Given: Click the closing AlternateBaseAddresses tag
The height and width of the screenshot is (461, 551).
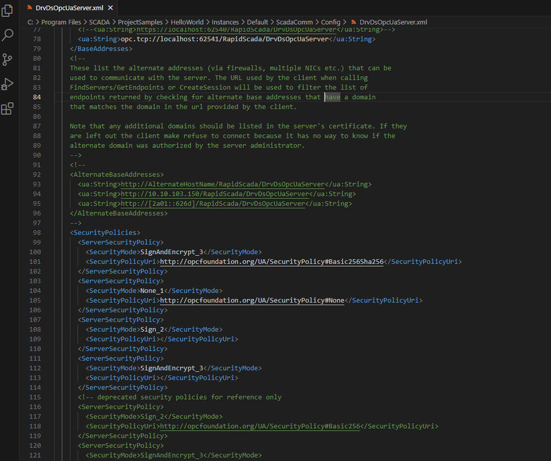Looking at the screenshot, I should pos(119,213).
